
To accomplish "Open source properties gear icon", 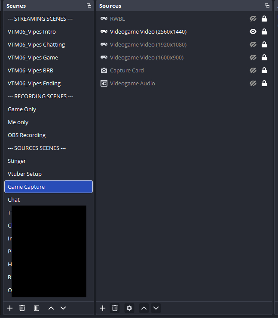I will coord(129,308).
